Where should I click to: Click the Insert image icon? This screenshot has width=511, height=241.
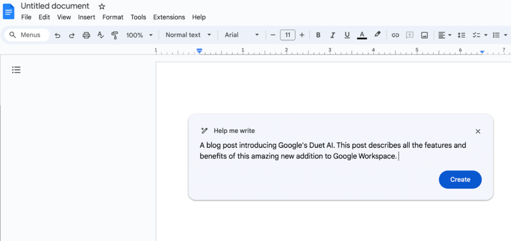click(424, 35)
